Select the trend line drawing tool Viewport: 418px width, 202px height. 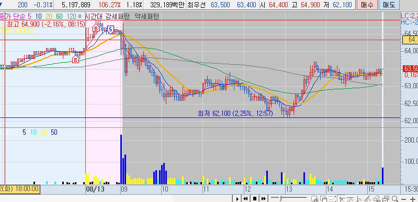(368, 199)
